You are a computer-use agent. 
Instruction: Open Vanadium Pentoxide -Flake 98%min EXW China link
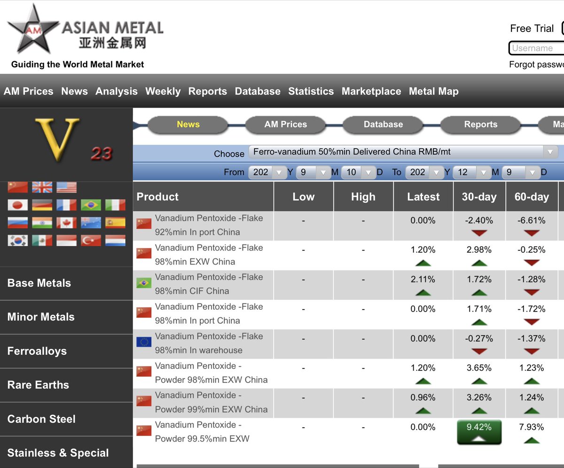(x=209, y=255)
